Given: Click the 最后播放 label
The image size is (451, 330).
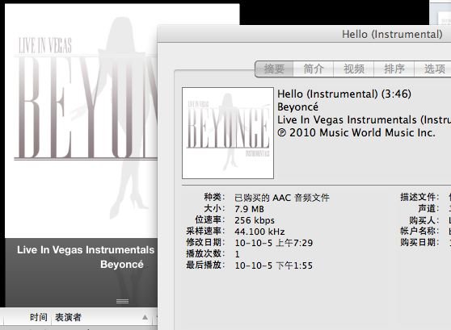Looking at the screenshot, I should [205, 265].
